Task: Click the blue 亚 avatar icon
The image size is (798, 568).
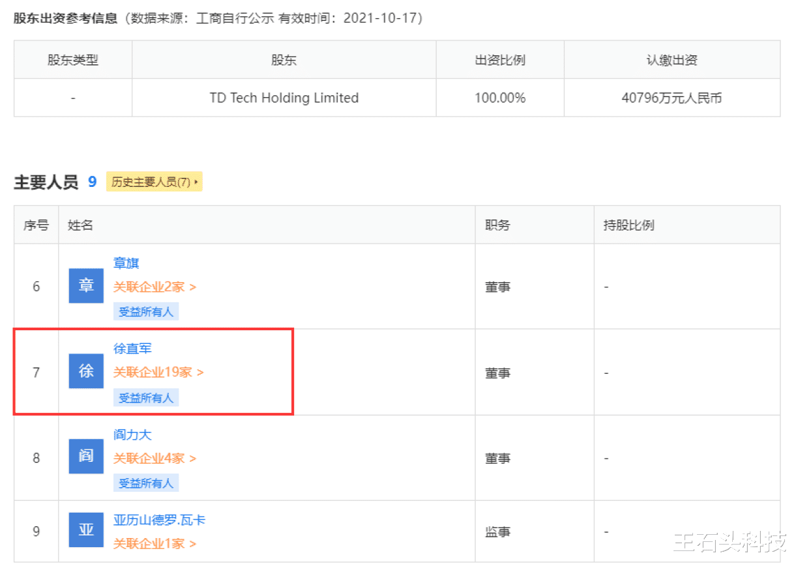Action: click(85, 530)
